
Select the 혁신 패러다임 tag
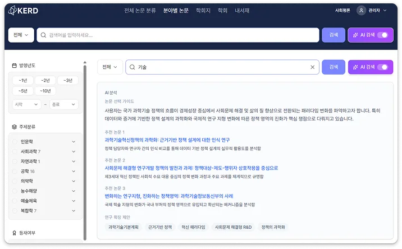click(x=193, y=227)
